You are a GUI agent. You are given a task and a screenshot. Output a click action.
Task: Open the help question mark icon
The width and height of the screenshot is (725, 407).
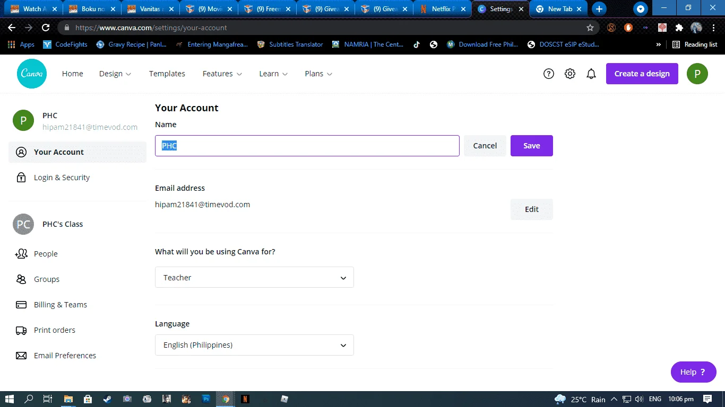coord(549,74)
